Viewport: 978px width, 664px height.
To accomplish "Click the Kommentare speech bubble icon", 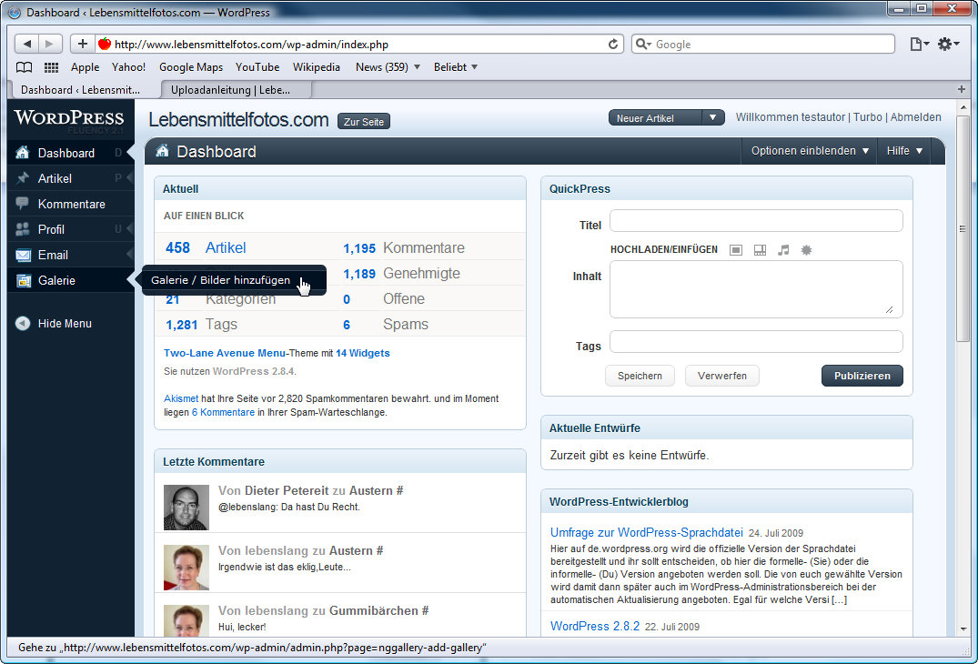I will click(x=23, y=203).
